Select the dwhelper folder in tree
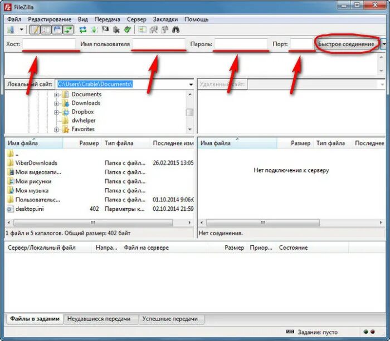 click(x=84, y=121)
